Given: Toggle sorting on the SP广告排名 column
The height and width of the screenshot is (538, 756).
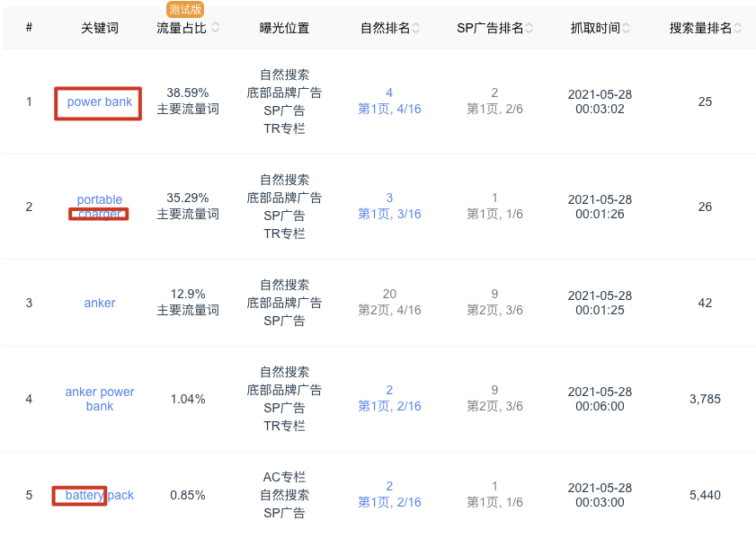Looking at the screenshot, I should pyautogui.click(x=529, y=28).
